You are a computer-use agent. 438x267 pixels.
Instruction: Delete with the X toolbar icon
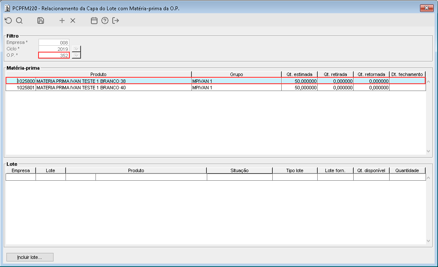[x=73, y=21]
